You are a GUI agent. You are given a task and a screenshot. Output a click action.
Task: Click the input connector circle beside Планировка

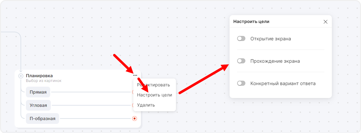point(21,76)
